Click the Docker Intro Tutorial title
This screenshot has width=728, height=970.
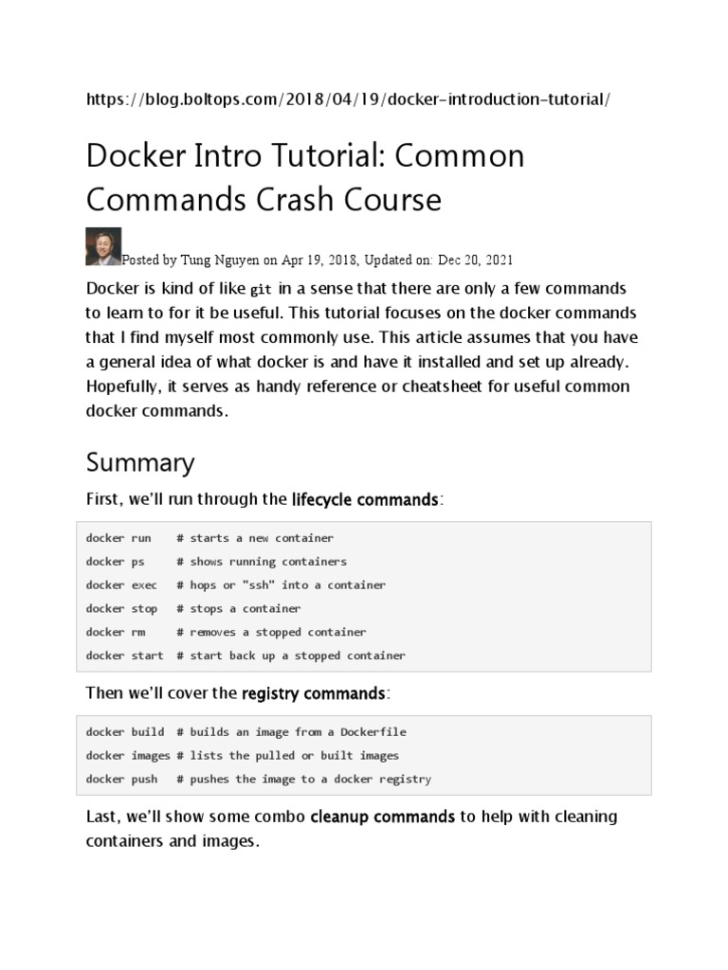point(304,177)
